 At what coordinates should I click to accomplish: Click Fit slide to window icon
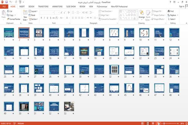point(186,123)
